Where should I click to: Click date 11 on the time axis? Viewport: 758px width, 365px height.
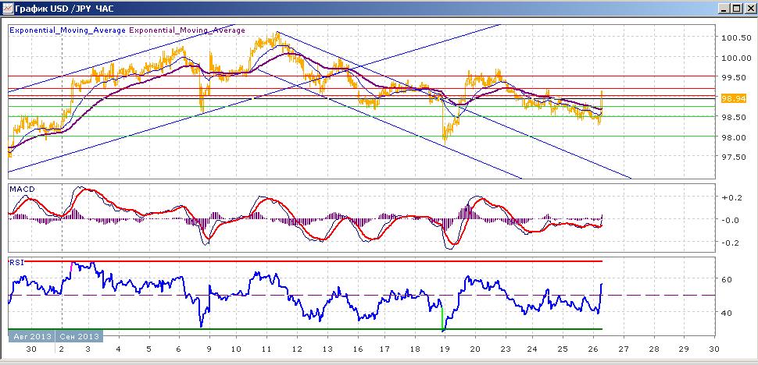tap(266, 349)
